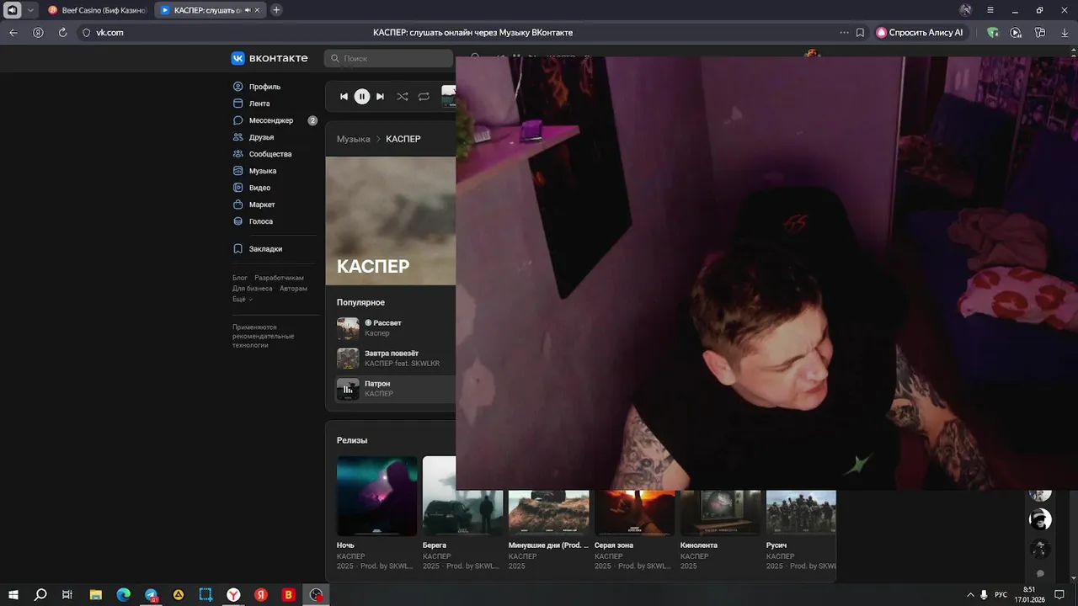The image size is (1078, 606).
Task: Open the green shield protection extension
Action: tap(993, 33)
